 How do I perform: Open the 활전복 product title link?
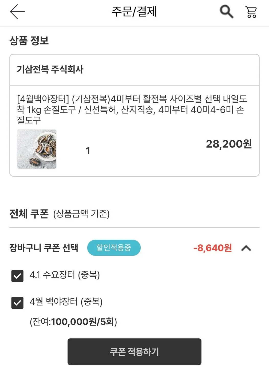(x=132, y=109)
